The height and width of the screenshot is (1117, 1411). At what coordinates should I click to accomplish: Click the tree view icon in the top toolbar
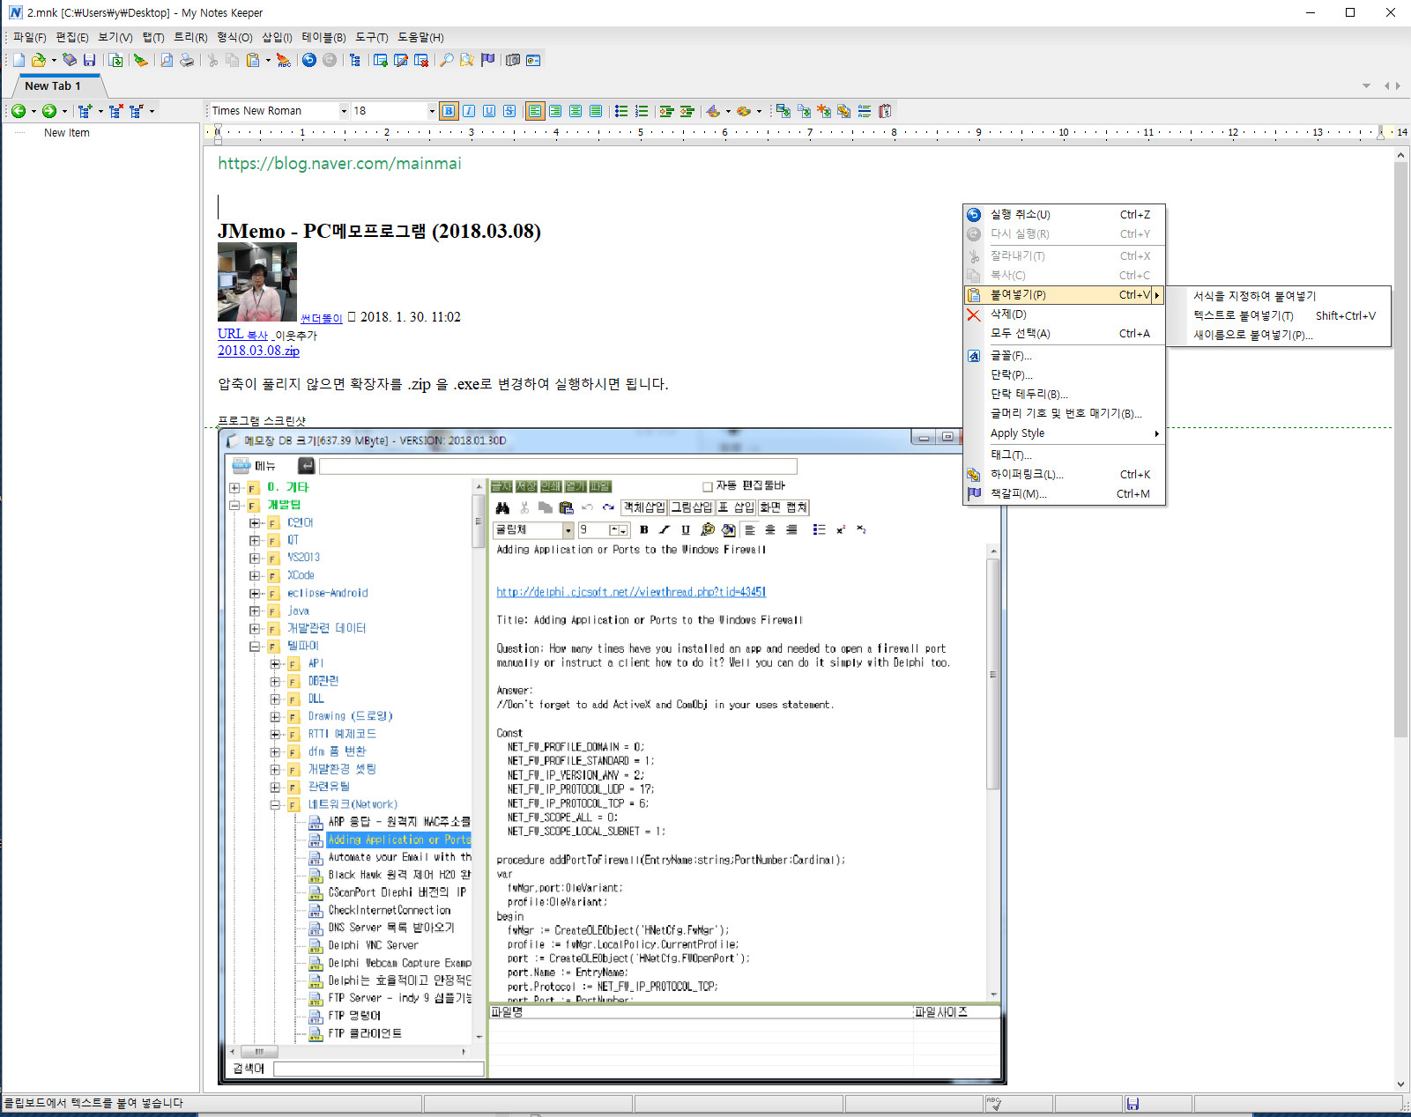354,60
